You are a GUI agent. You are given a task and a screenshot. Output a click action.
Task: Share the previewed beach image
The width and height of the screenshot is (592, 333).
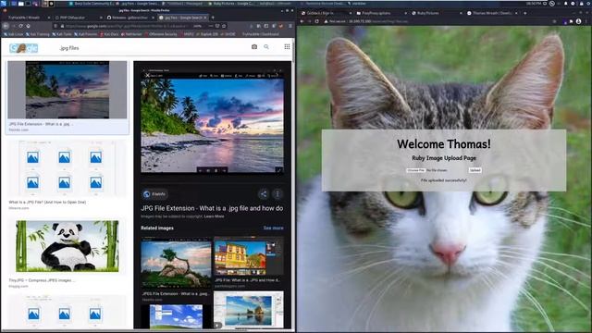264,194
